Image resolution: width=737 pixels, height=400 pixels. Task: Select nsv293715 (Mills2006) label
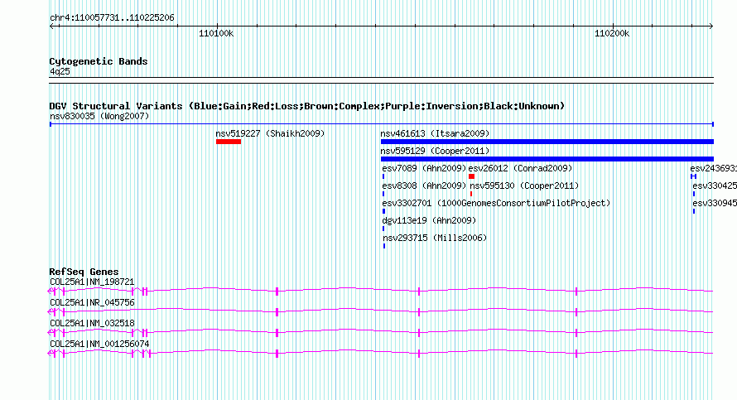coord(435,238)
